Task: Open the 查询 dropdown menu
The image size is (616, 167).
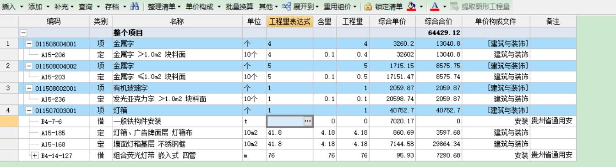Action: click(89, 6)
